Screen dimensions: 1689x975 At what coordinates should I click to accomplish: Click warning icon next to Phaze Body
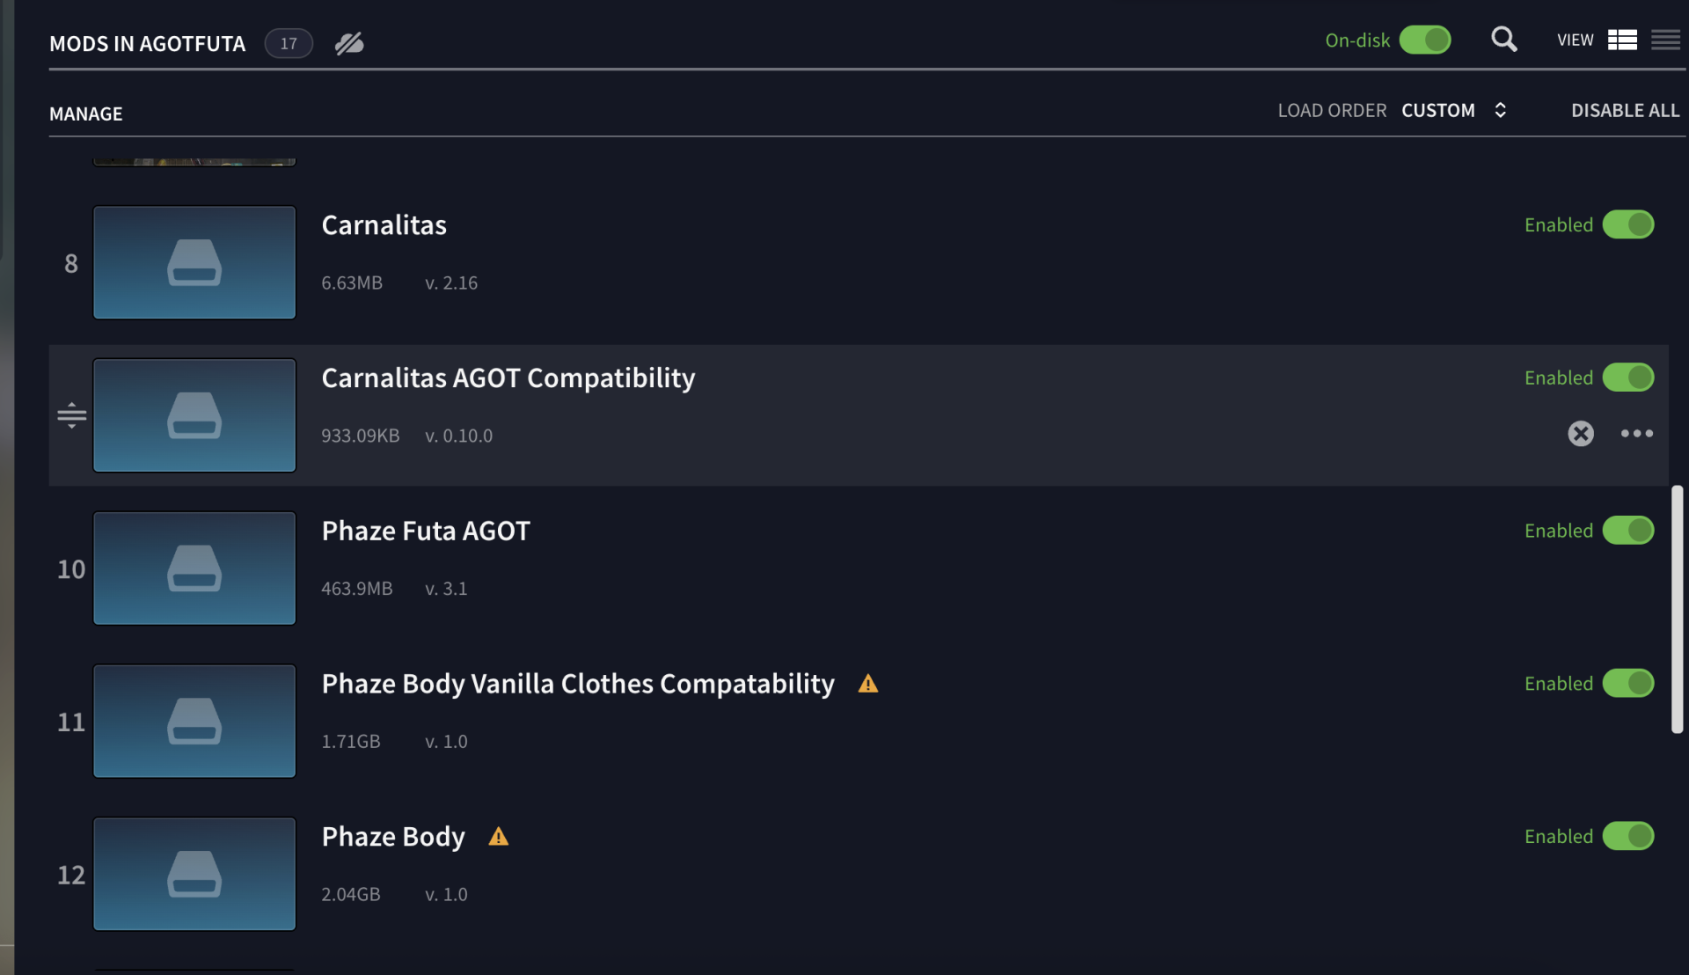point(499,836)
